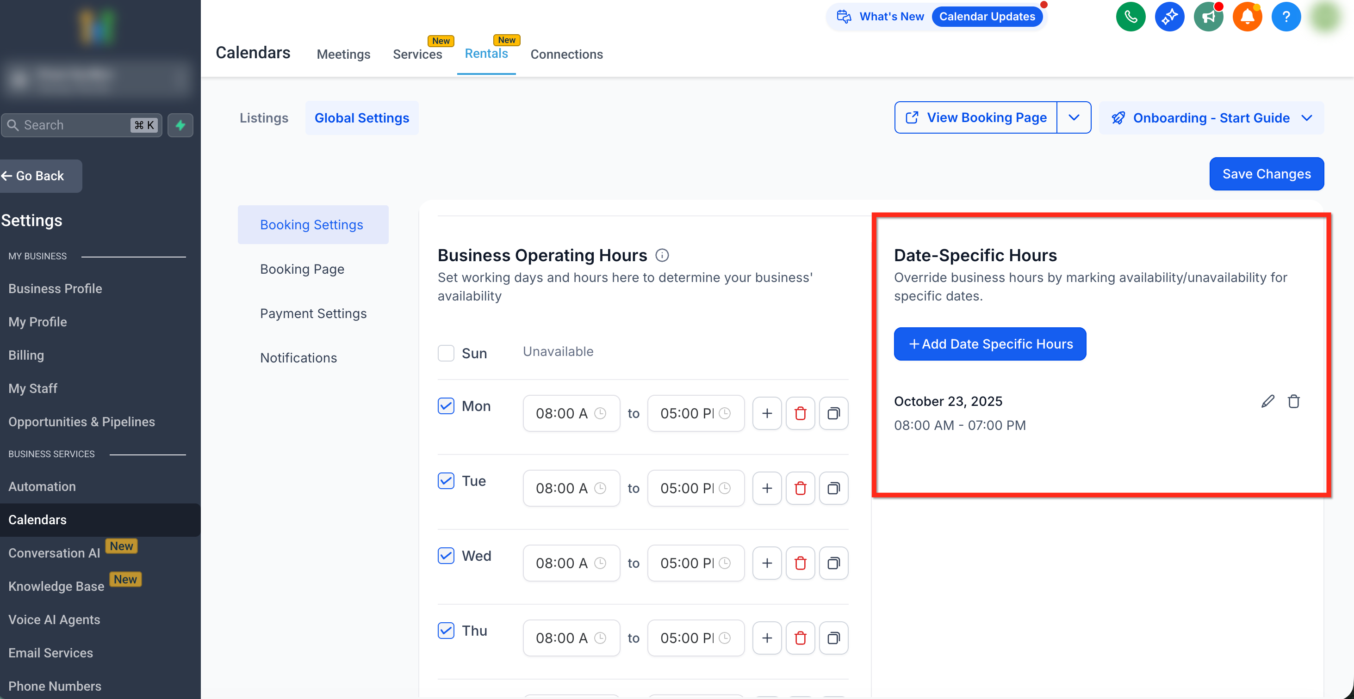1354x699 pixels.
Task: Open the Listings tab
Action: (264, 117)
